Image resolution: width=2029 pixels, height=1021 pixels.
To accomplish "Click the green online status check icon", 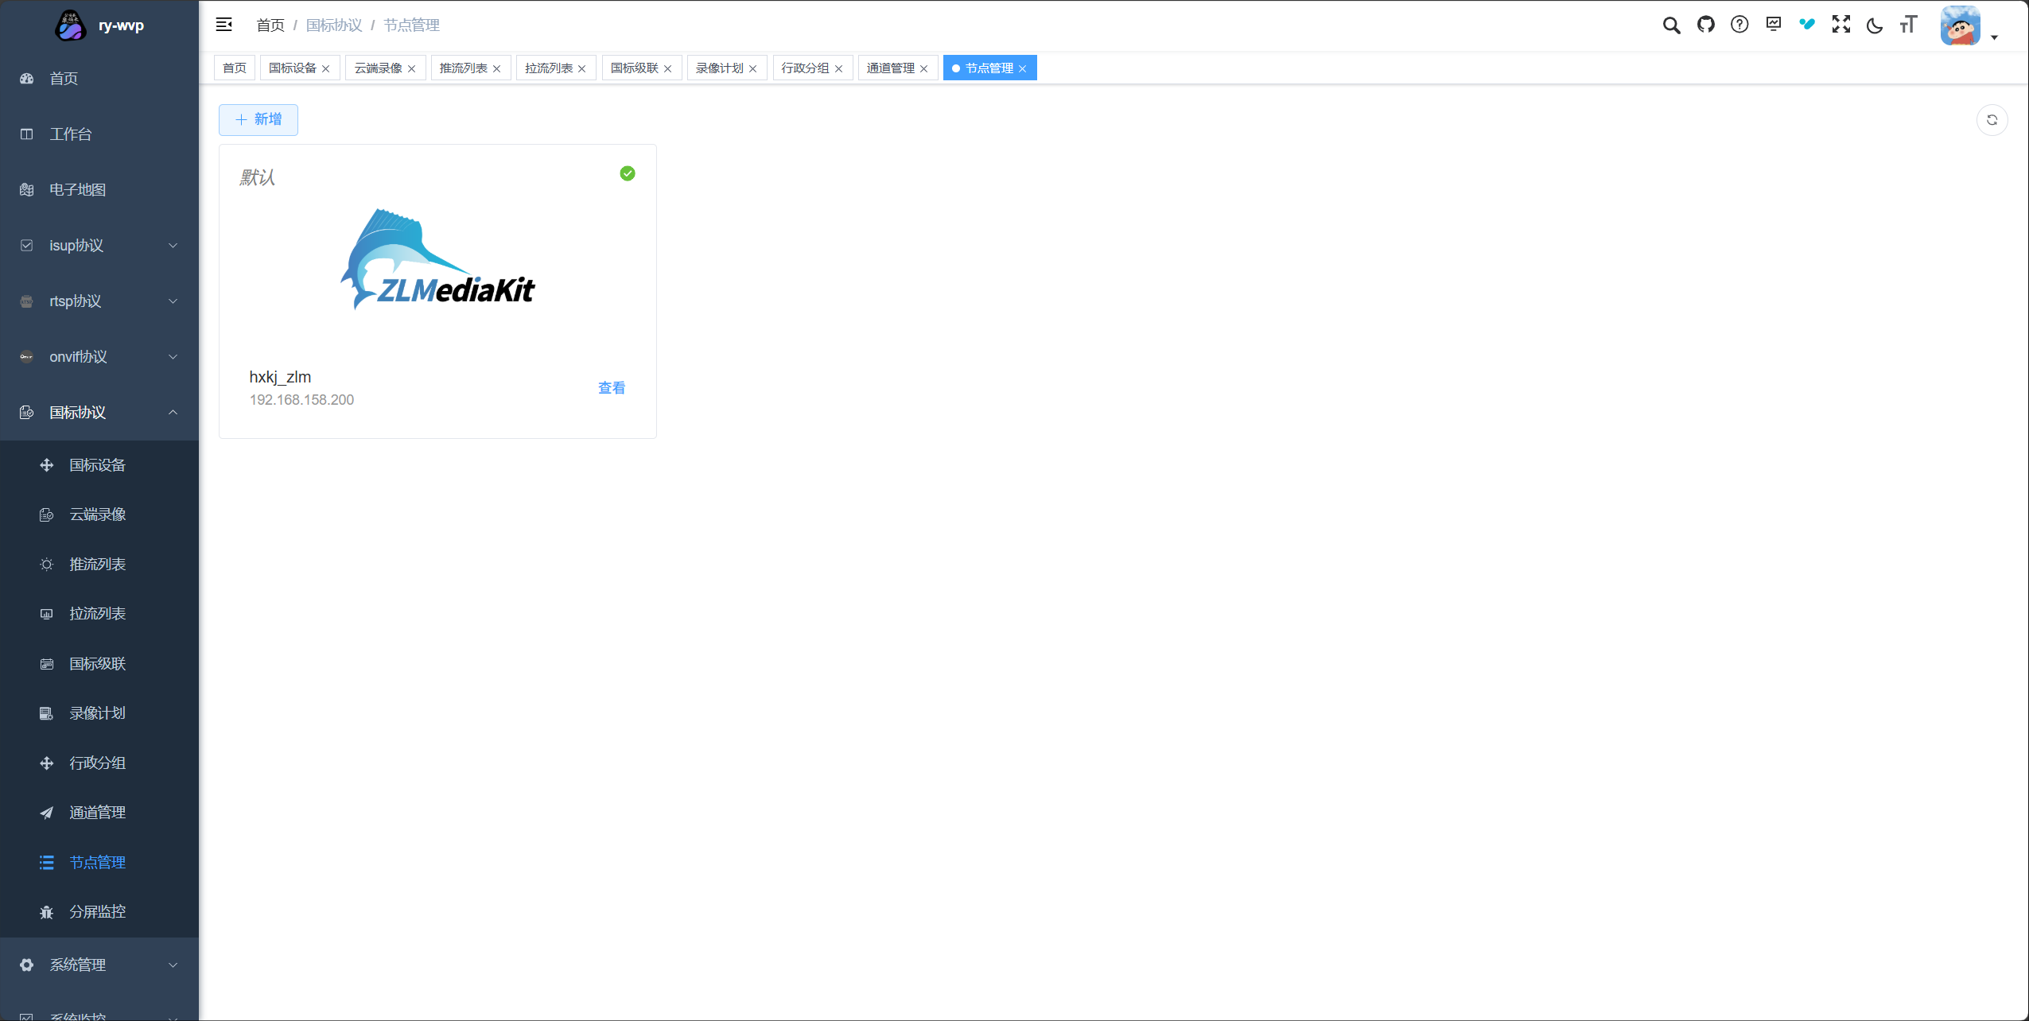I will click(x=628, y=173).
